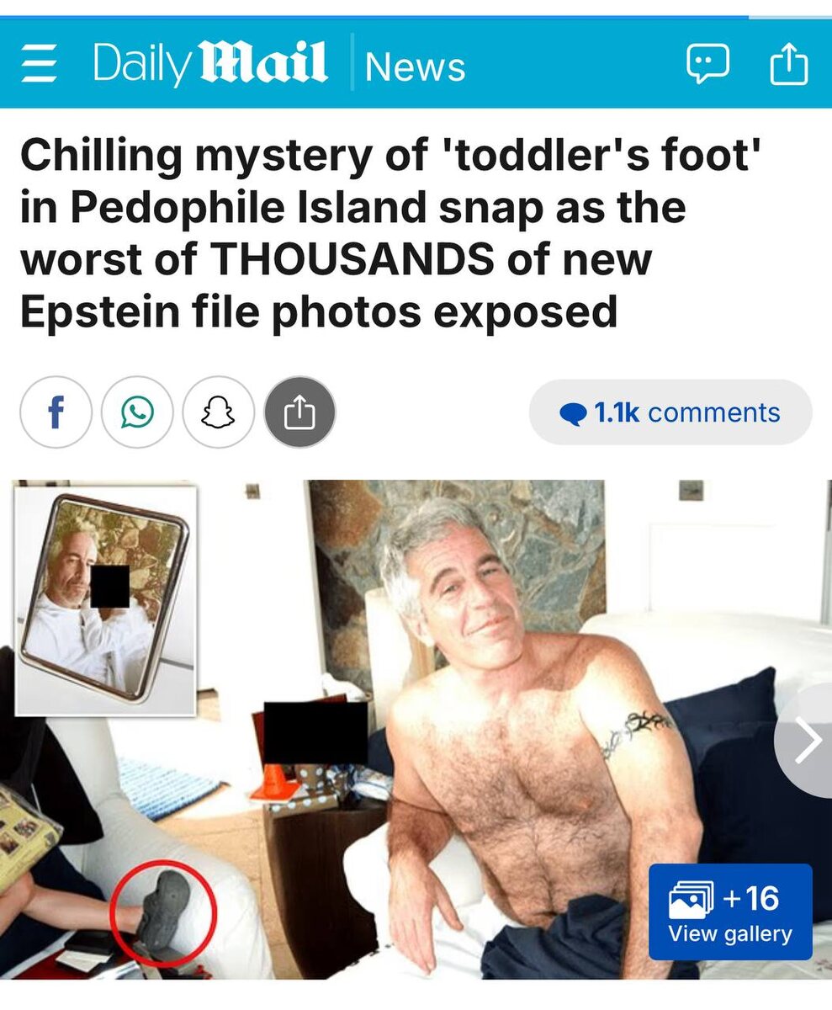Tap the stacked-photos gallery icon

pyautogui.click(x=691, y=901)
